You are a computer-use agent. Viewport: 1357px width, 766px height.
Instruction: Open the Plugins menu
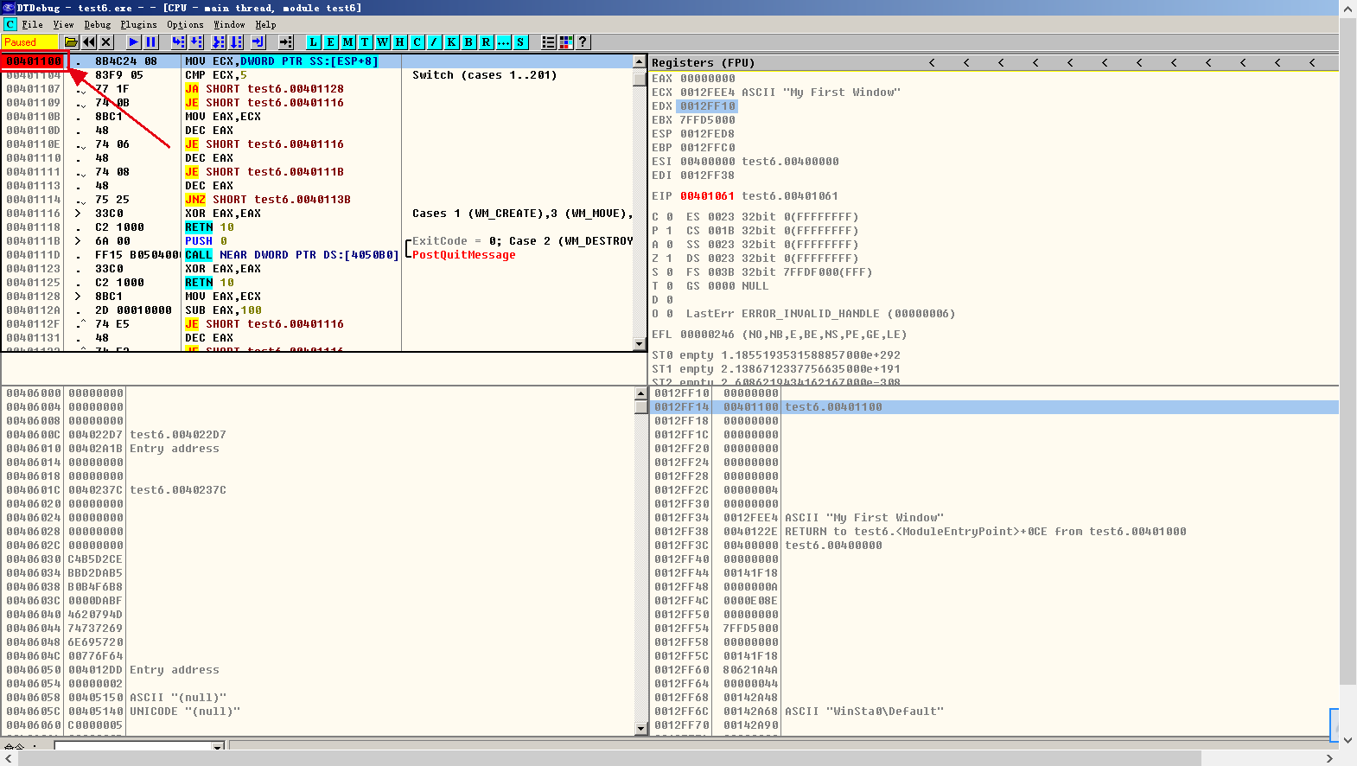tap(138, 24)
